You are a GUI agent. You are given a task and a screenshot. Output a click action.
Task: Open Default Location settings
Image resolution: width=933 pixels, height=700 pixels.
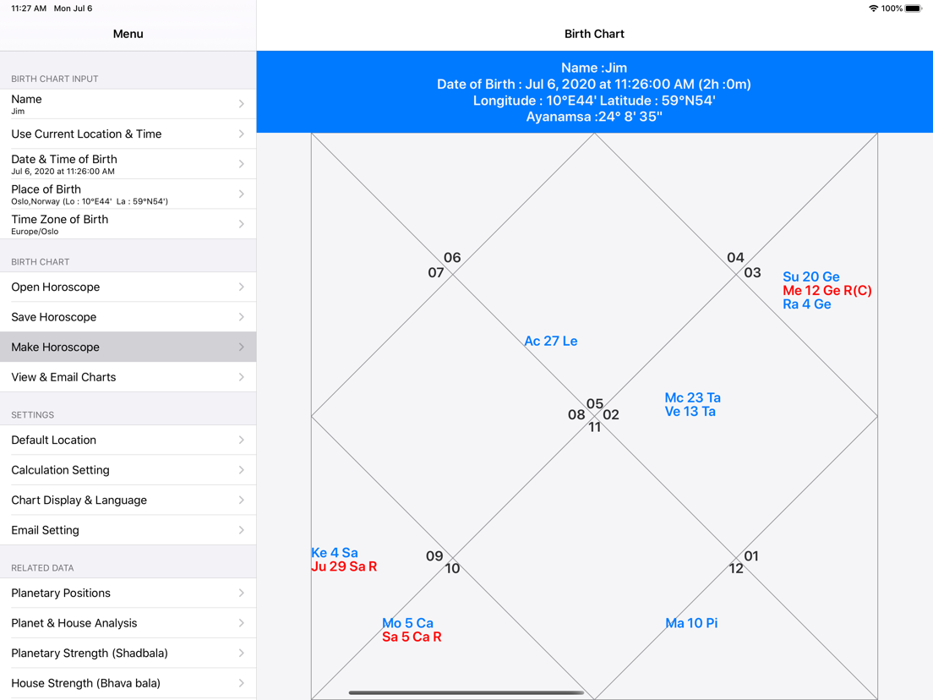click(x=128, y=440)
